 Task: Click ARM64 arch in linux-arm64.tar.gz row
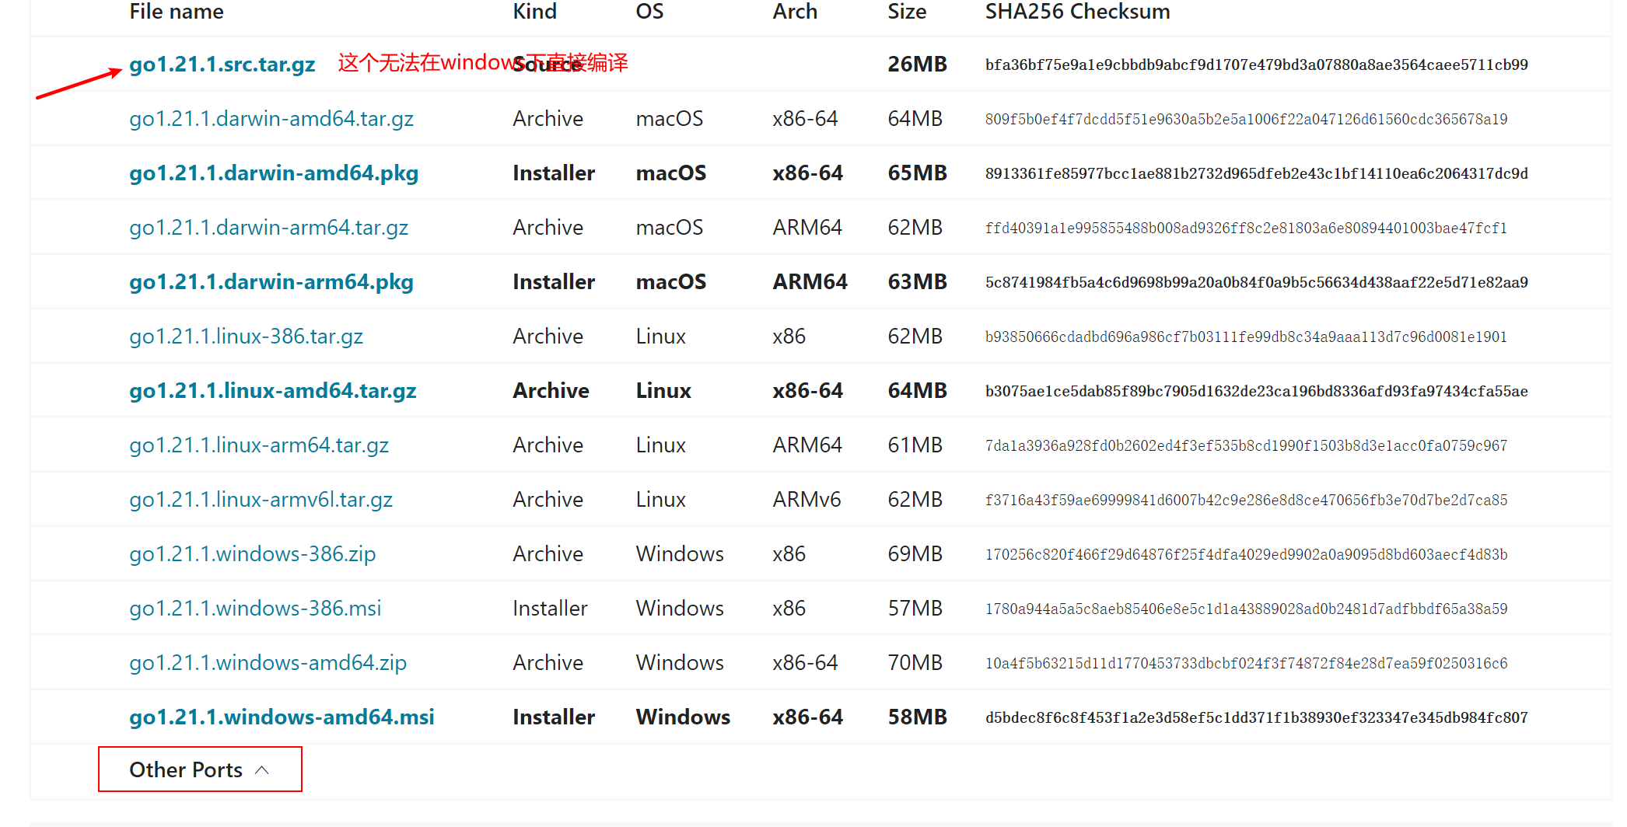pos(807,445)
